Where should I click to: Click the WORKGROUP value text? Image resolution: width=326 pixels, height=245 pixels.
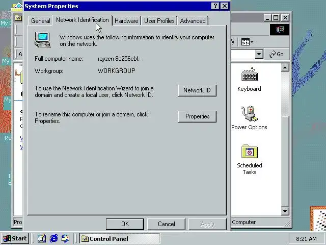(x=117, y=71)
